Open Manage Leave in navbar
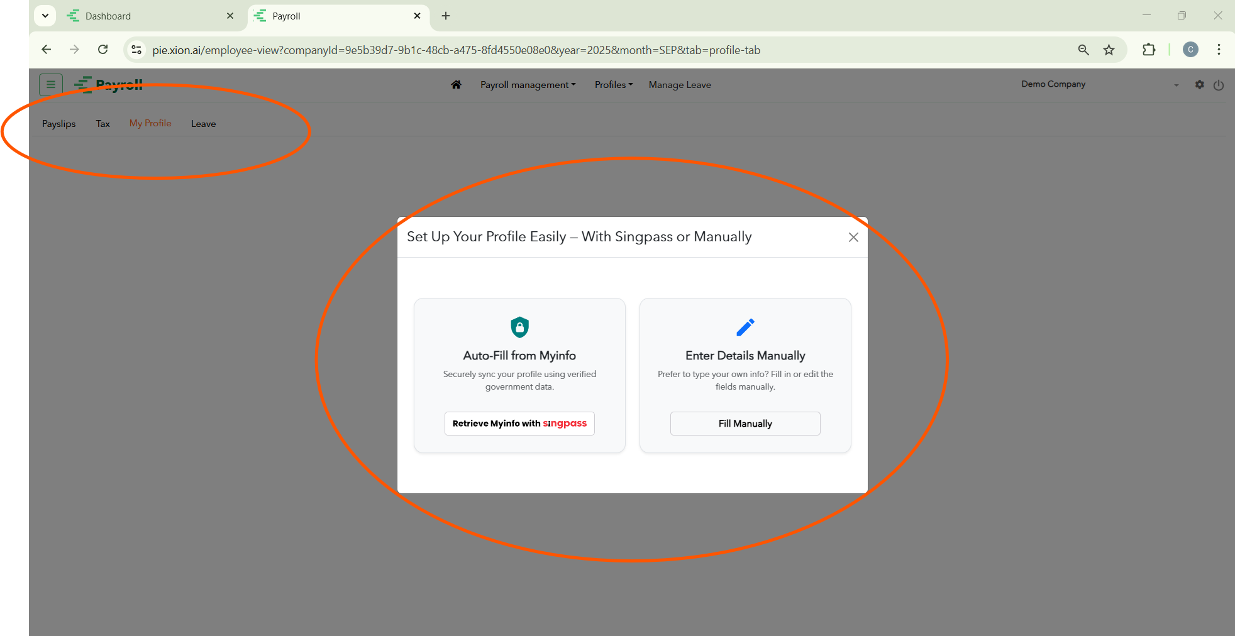The width and height of the screenshot is (1235, 636). [680, 85]
